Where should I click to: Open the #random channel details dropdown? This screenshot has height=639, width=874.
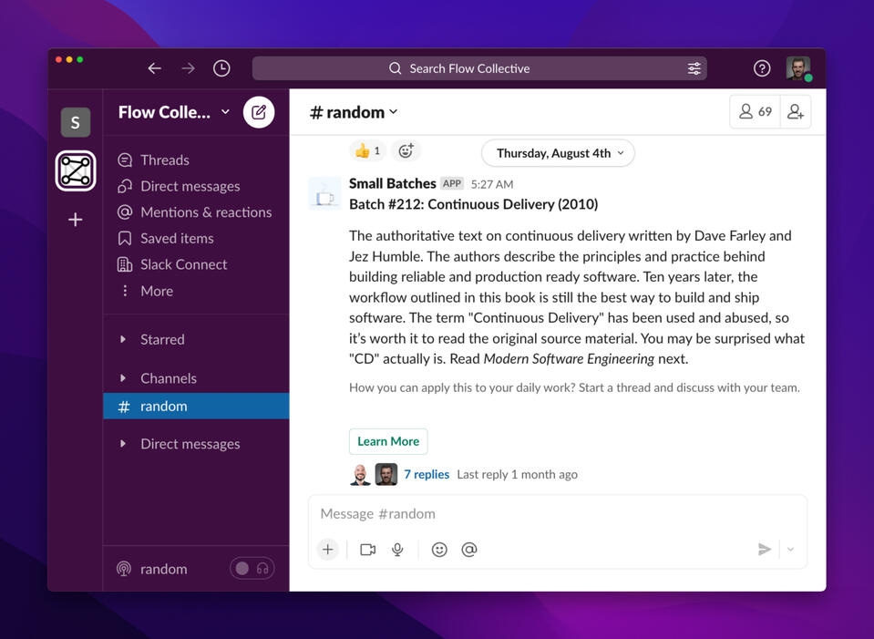click(x=354, y=112)
